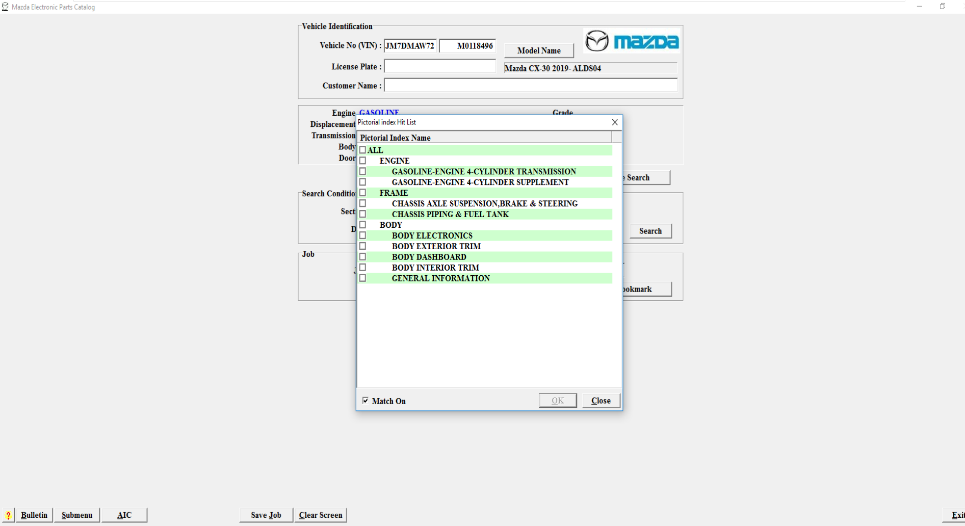Tick GASOLINE-ENGINE 4-CYLINDER TRANSMISSION checkbox
Image resolution: width=965 pixels, height=526 pixels.
pos(363,171)
